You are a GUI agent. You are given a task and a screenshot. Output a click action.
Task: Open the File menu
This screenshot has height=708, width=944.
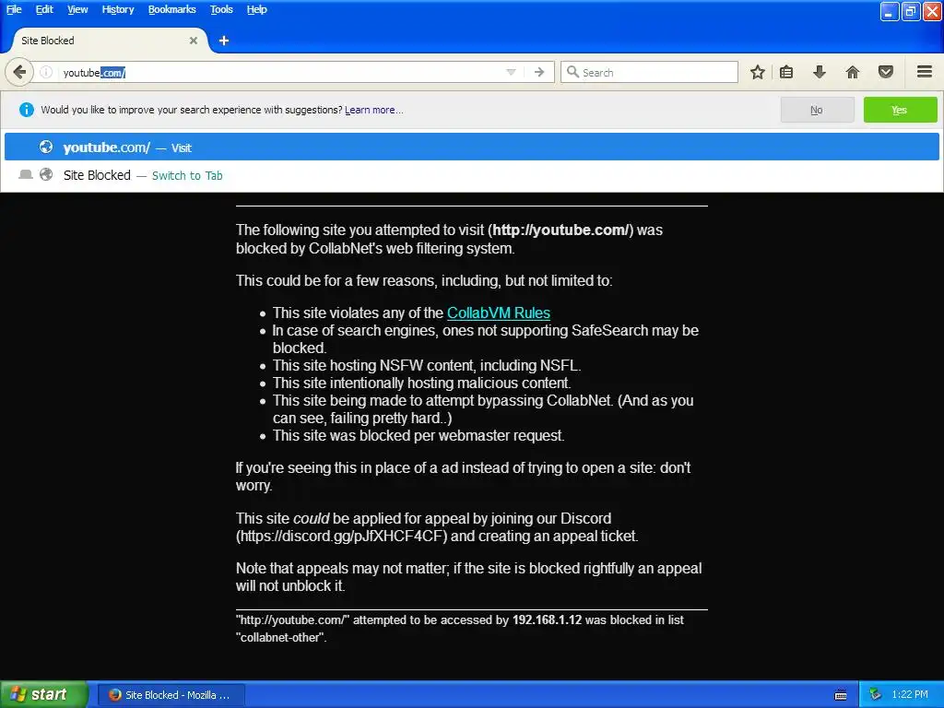point(13,9)
